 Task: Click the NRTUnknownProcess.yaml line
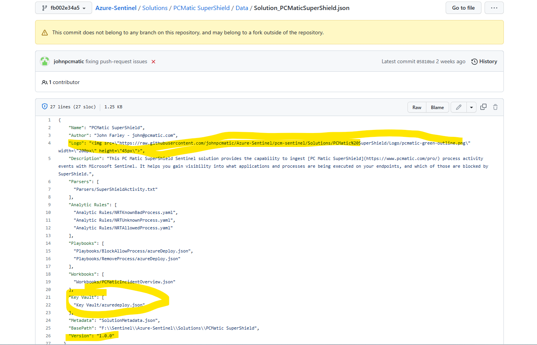[125, 220]
